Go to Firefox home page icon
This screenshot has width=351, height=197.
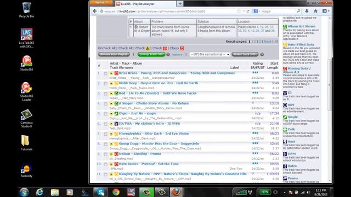[315, 11]
